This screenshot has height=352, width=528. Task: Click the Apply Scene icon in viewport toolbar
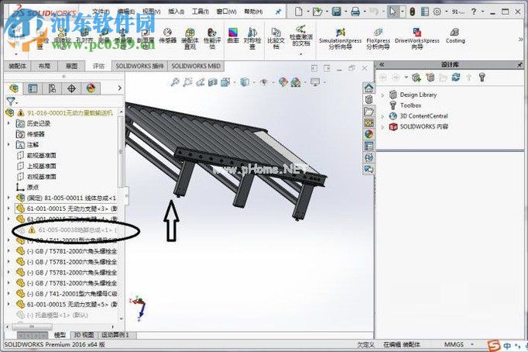pyautogui.click(x=296, y=82)
